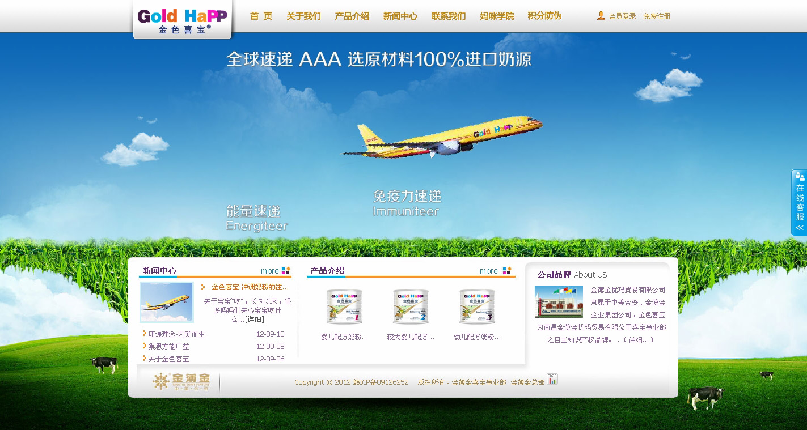Click the company building thumbnail

pyautogui.click(x=559, y=301)
